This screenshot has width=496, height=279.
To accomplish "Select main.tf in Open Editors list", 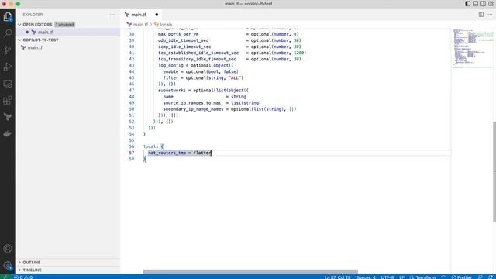I will coord(68,33).
